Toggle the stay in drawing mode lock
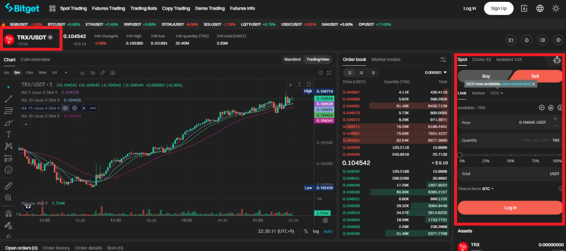Image resolution: width=566 pixels, height=251 pixels. 8,226
